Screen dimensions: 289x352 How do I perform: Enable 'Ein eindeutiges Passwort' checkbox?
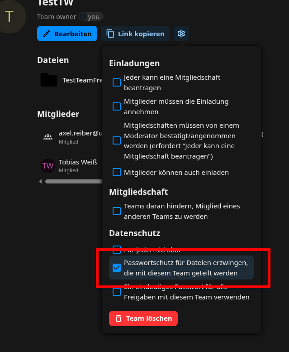[117, 292]
